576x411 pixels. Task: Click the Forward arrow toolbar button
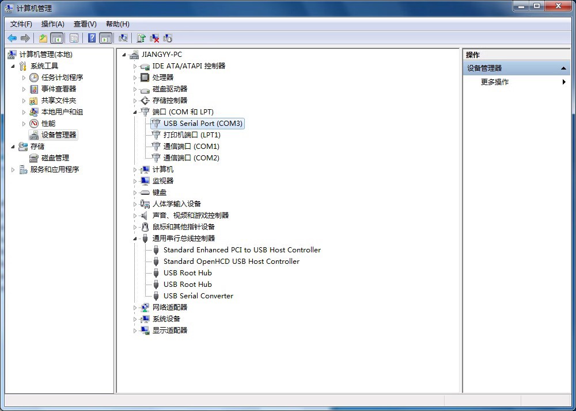point(25,38)
